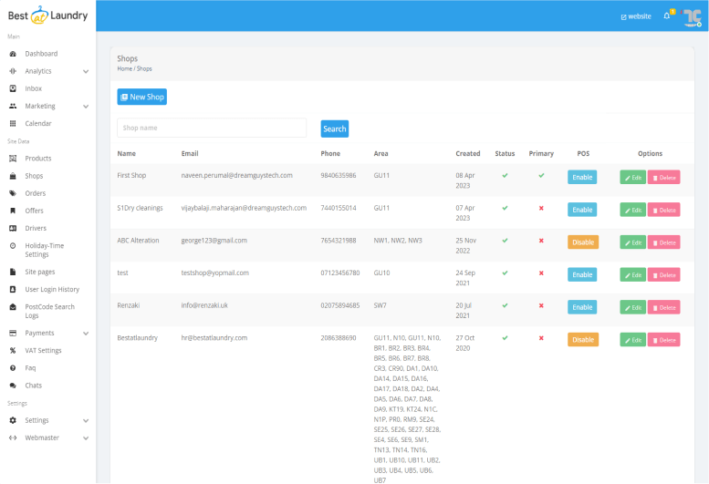
Task: Open the Drivers sidebar icon
Action: pos(13,228)
